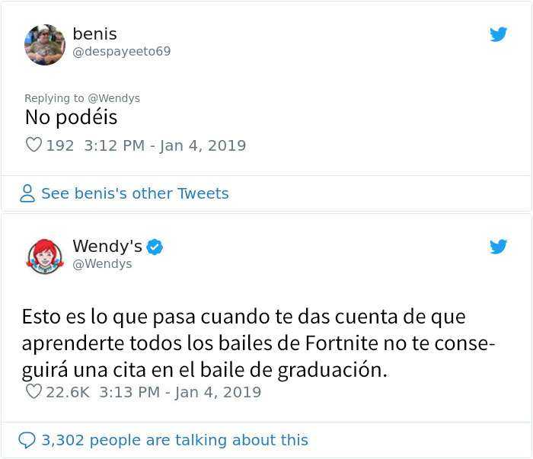
Task: Click the @despayeeto69 handle
Action: 121,52
